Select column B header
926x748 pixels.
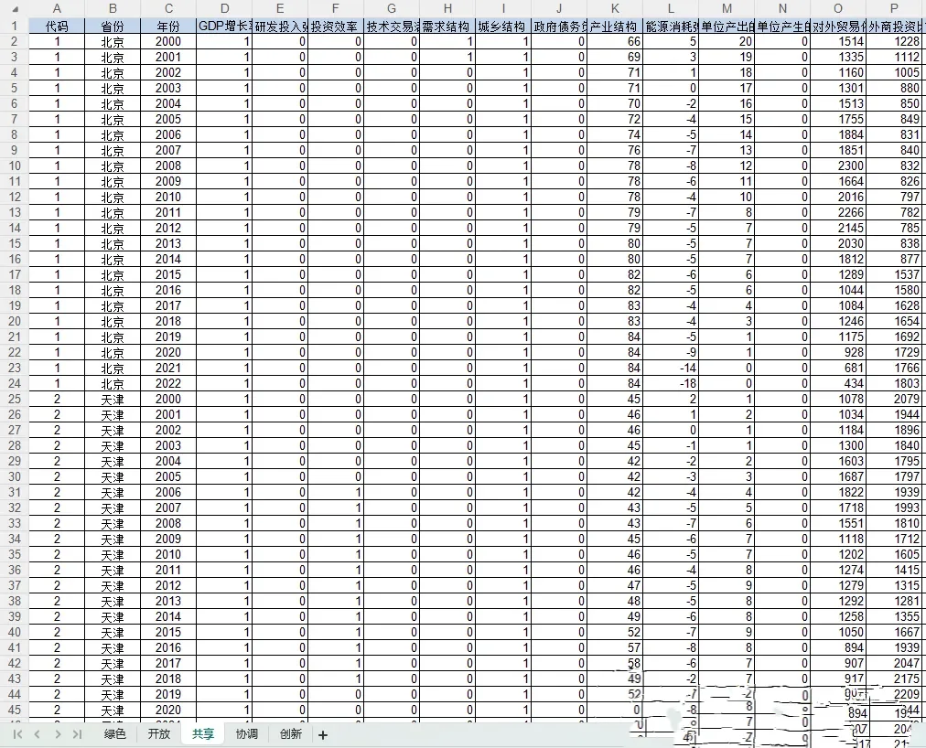point(113,9)
